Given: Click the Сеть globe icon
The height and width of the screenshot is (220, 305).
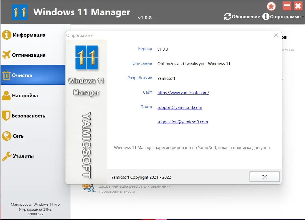Looking at the screenshot, I should pyautogui.click(x=7, y=136).
